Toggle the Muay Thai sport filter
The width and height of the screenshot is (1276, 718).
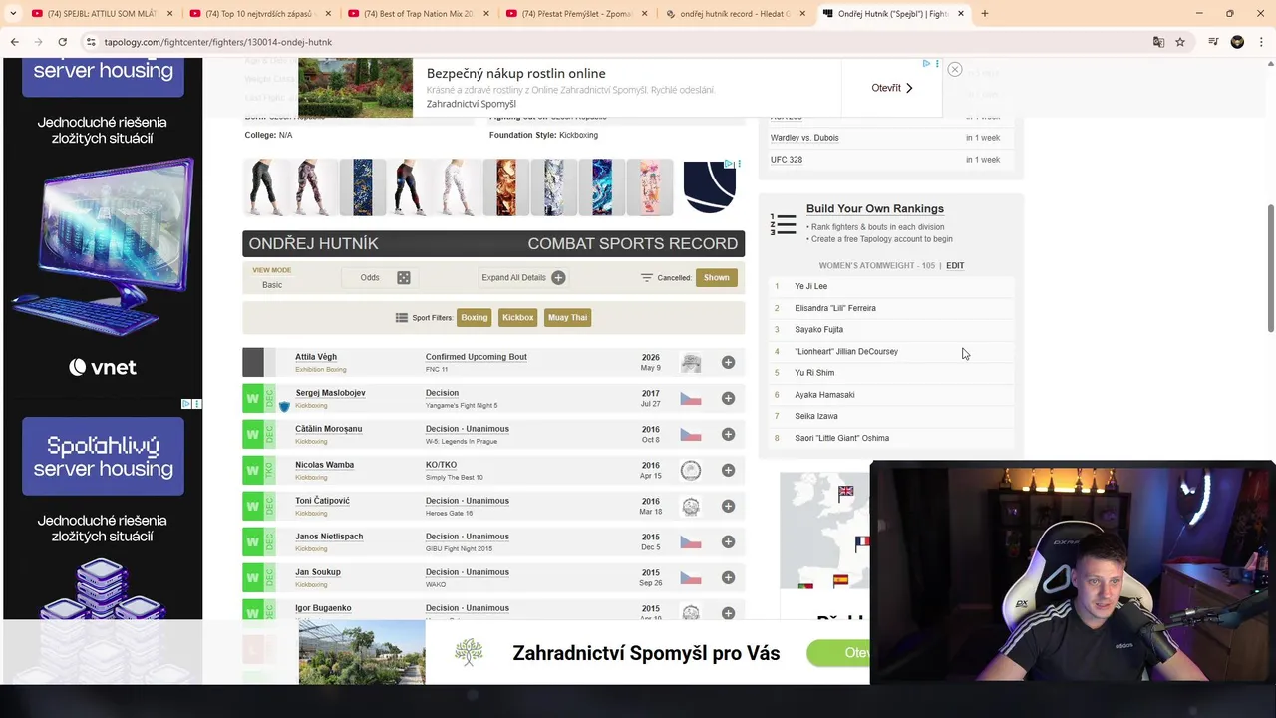click(x=567, y=317)
